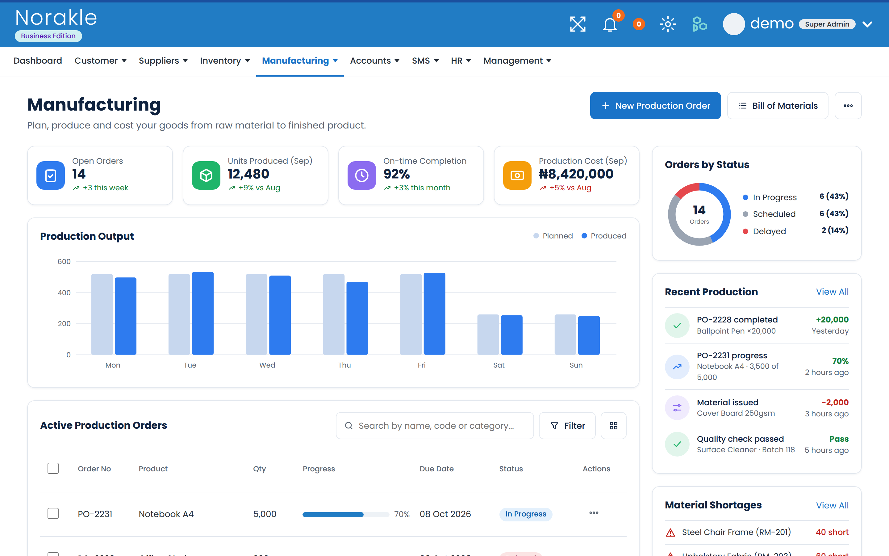
Task: Click View All in Recent Production
Action: coord(832,292)
